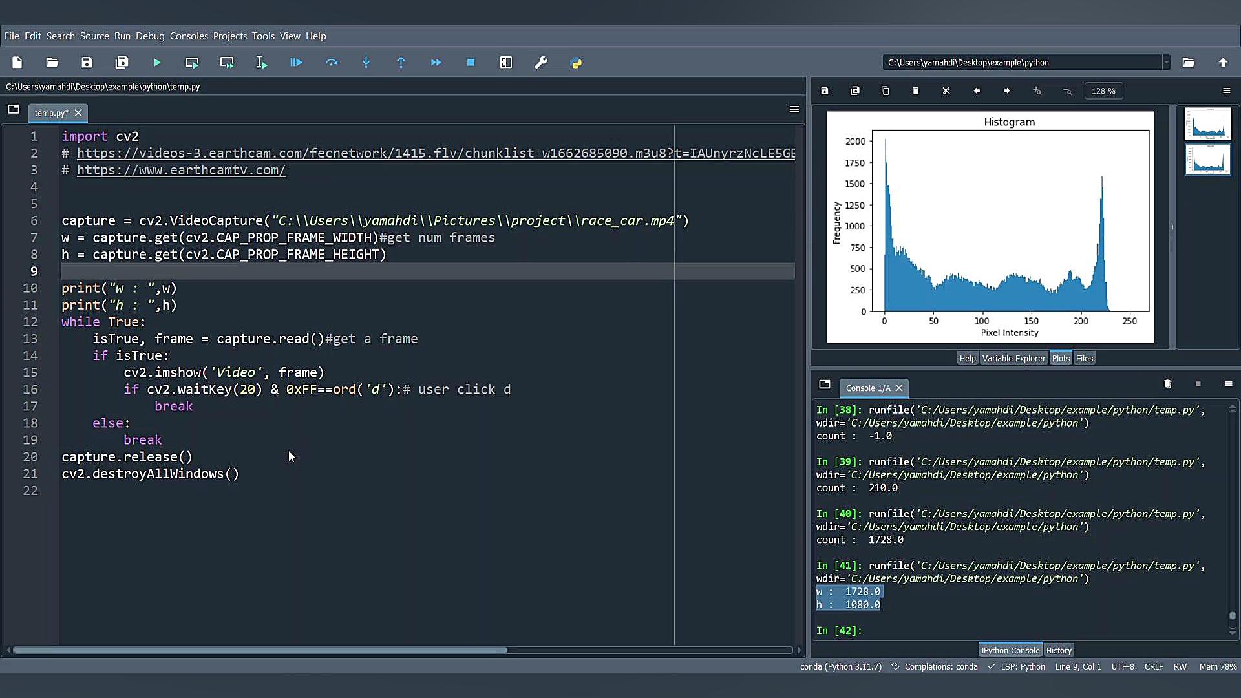Change to the parent directory
This screenshot has width=1241, height=698.
1223,63
